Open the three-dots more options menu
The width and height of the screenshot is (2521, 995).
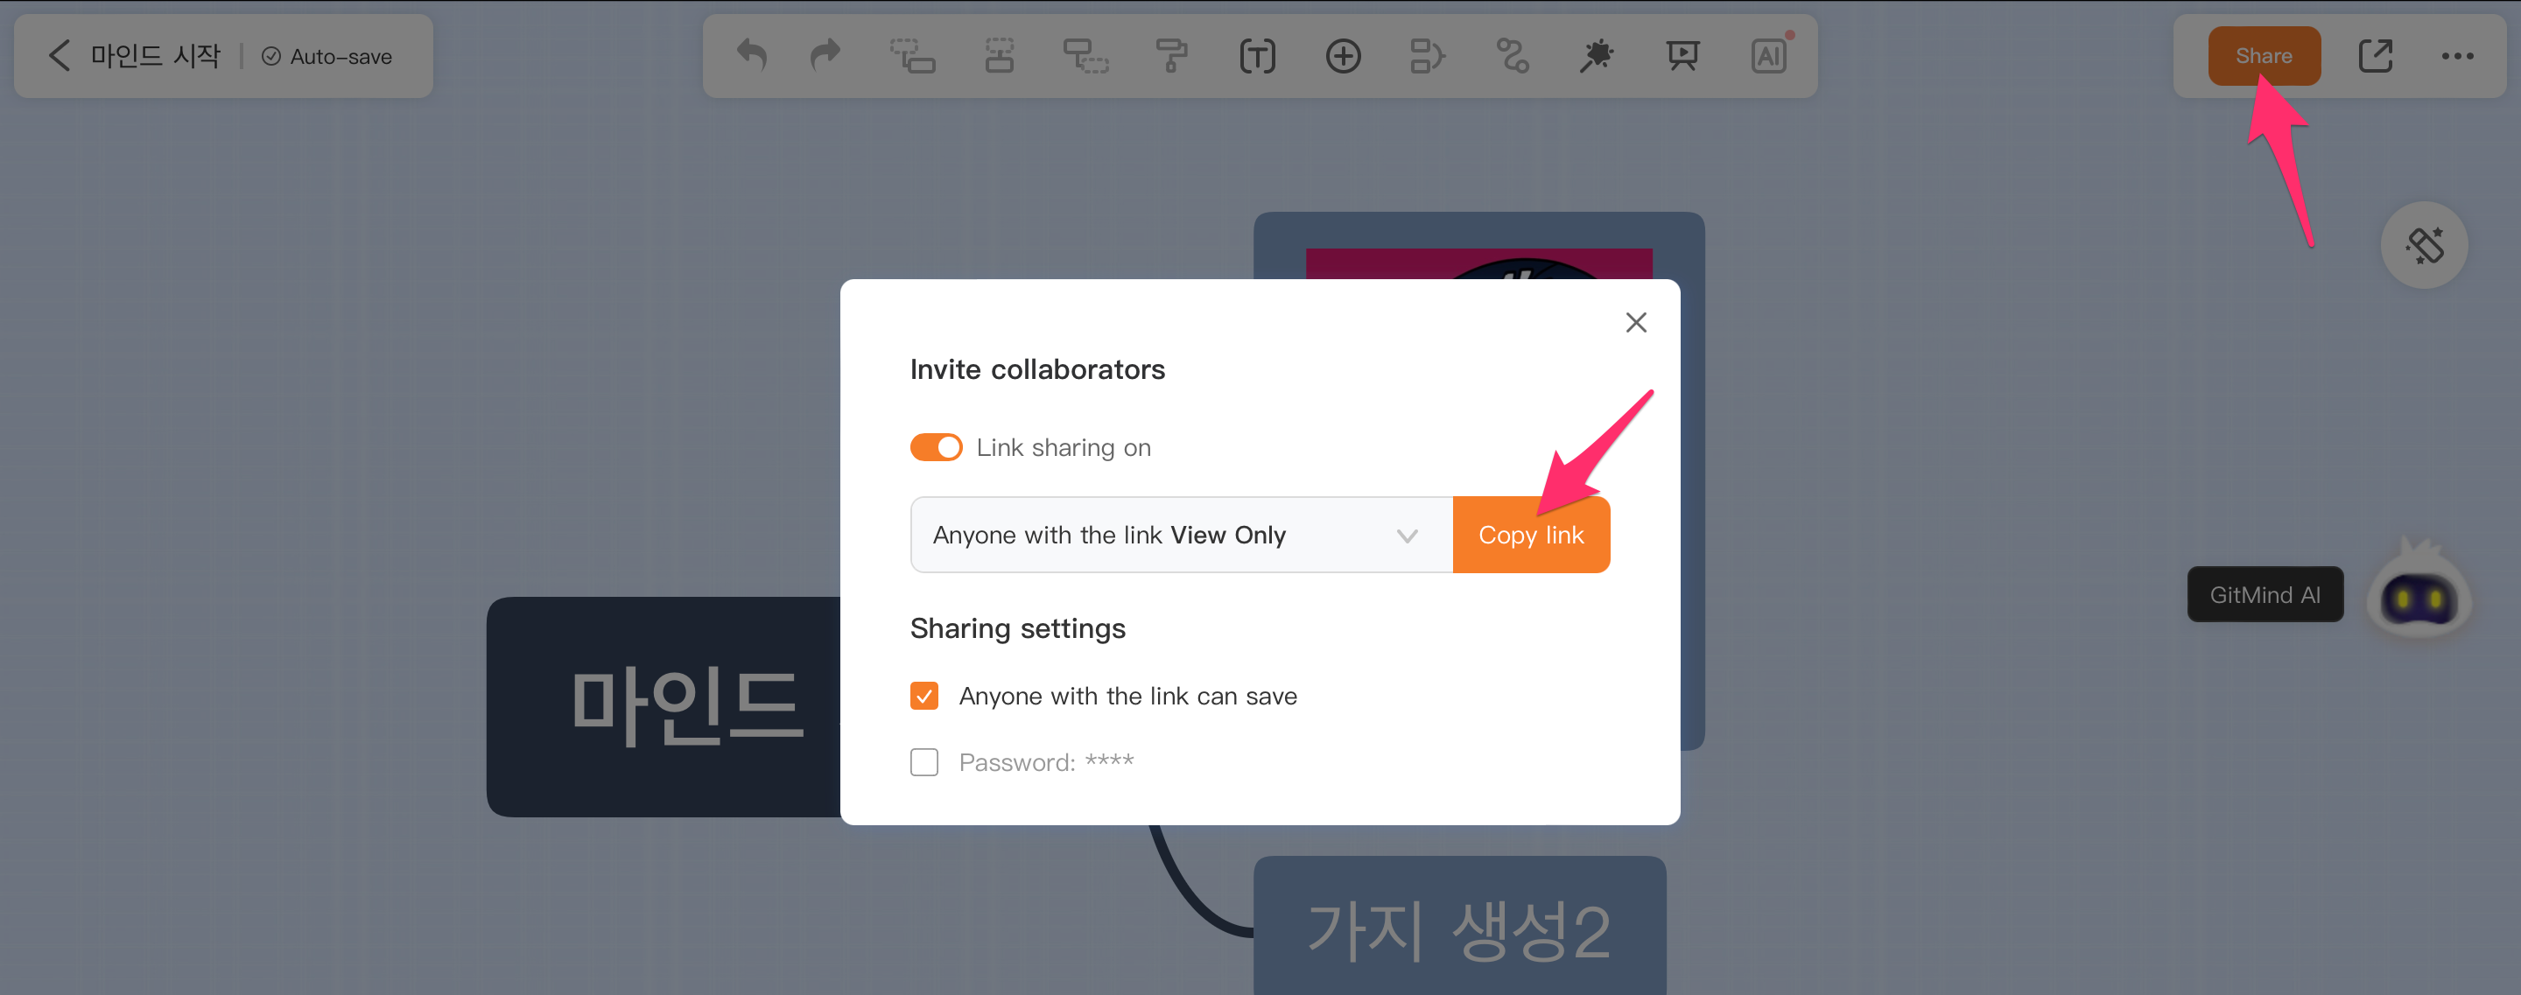pos(2456,56)
